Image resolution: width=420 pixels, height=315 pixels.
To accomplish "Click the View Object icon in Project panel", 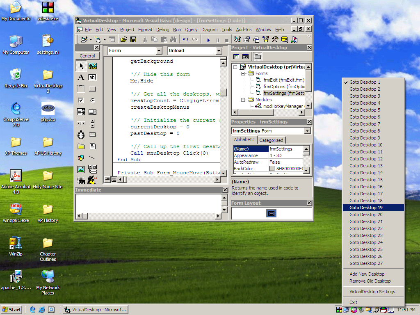I will (x=245, y=57).
